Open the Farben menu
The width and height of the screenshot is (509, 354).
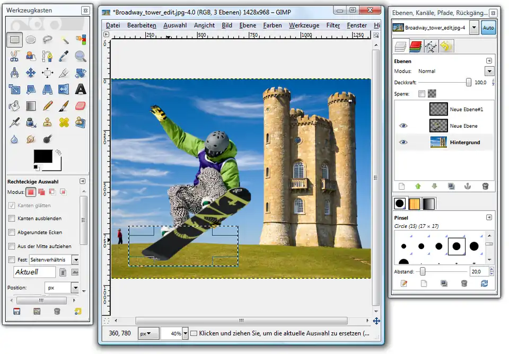273,25
